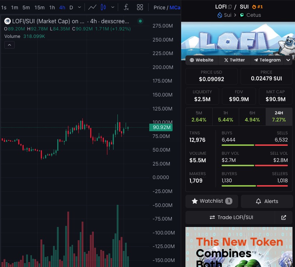
Task: Select the line chart drawing icon
Action: point(92,7)
